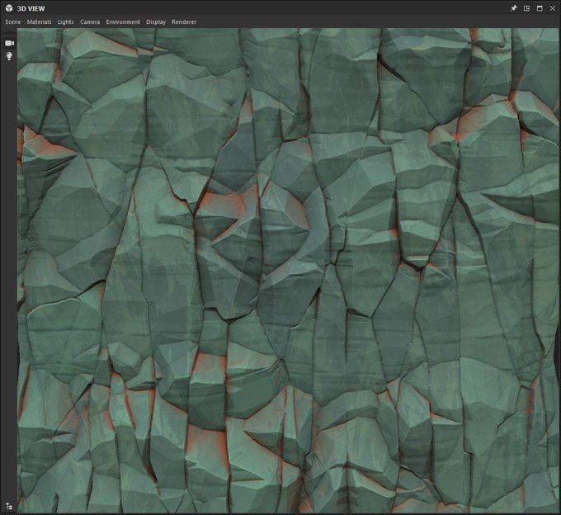561x515 pixels.
Task: Pin the 3D View panel
Action: (x=513, y=8)
